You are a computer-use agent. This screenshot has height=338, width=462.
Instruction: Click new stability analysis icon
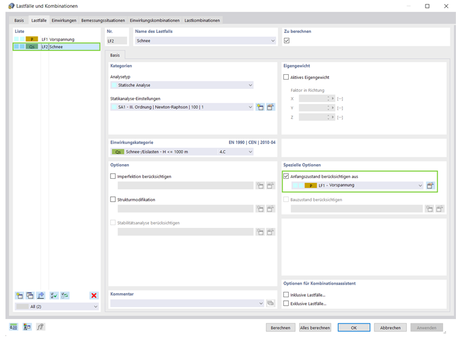click(260, 232)
